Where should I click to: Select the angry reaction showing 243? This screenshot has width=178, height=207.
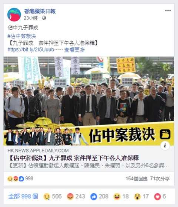click(76, 196)
